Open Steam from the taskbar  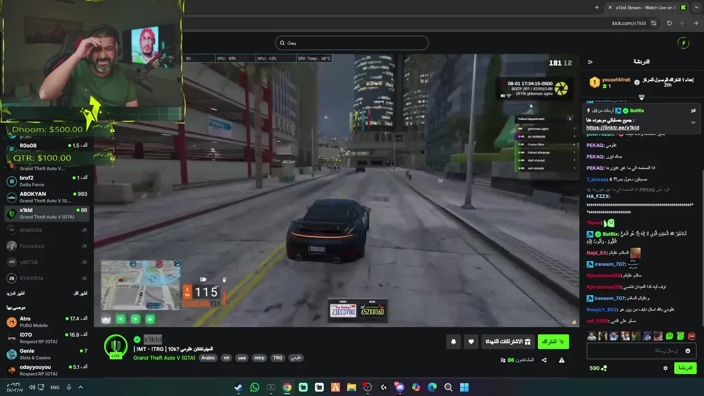point(238,387)
